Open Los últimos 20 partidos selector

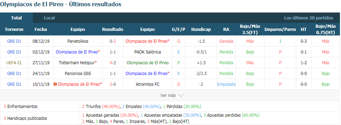coord(308,18)
